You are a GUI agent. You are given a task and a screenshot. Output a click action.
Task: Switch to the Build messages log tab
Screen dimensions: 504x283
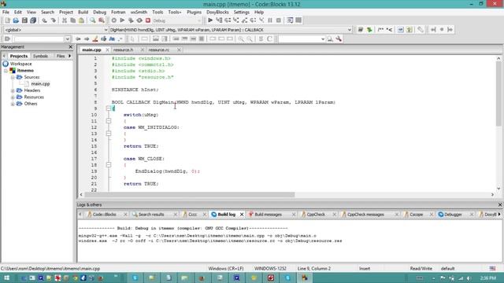[x=268, y=215]
